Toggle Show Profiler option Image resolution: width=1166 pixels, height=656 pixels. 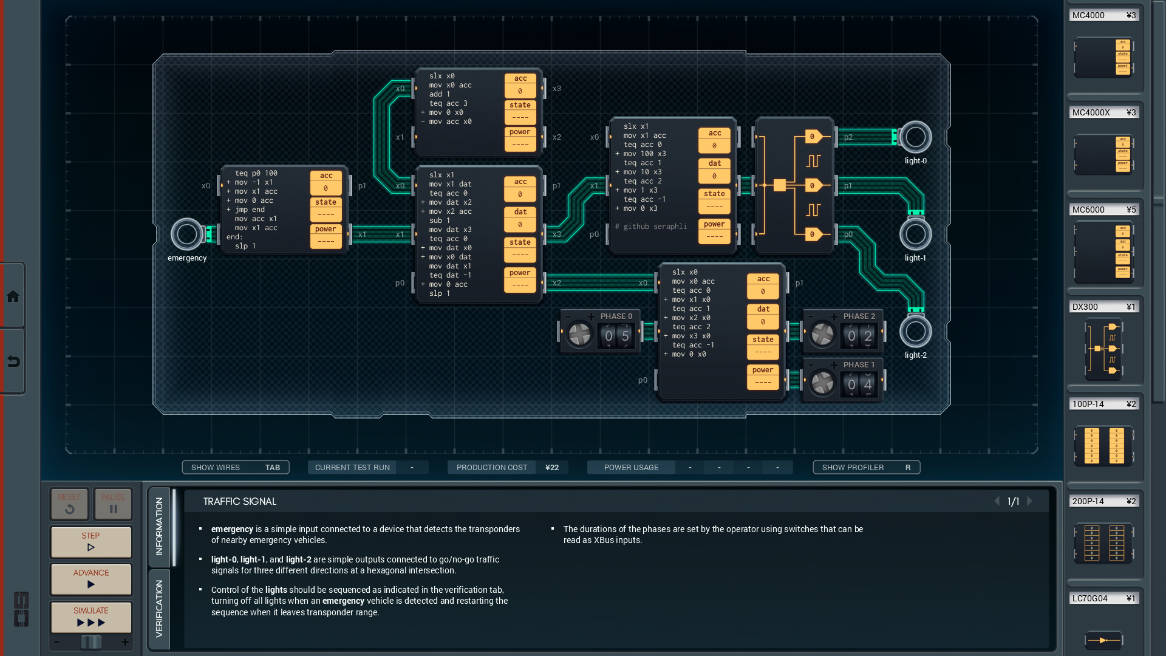point(866,467)
